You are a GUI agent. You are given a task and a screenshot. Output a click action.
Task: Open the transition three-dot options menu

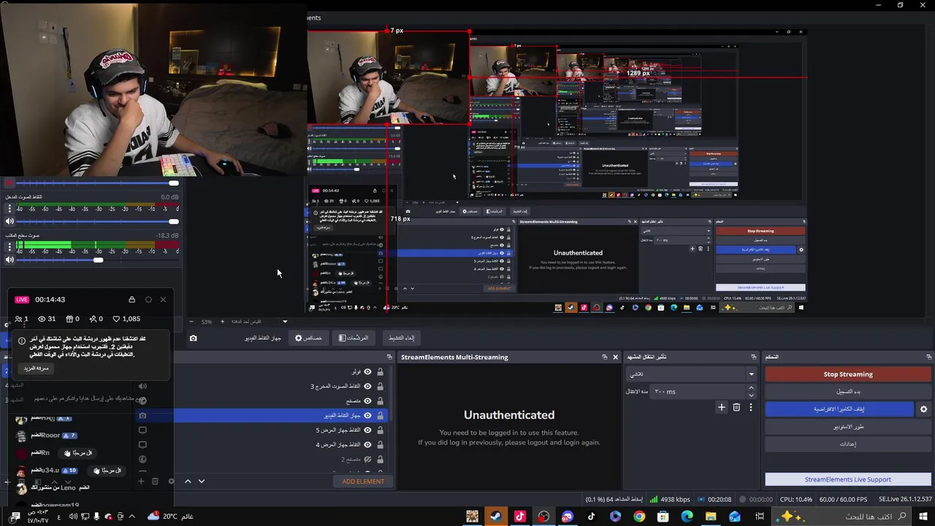tap(750, 408)
